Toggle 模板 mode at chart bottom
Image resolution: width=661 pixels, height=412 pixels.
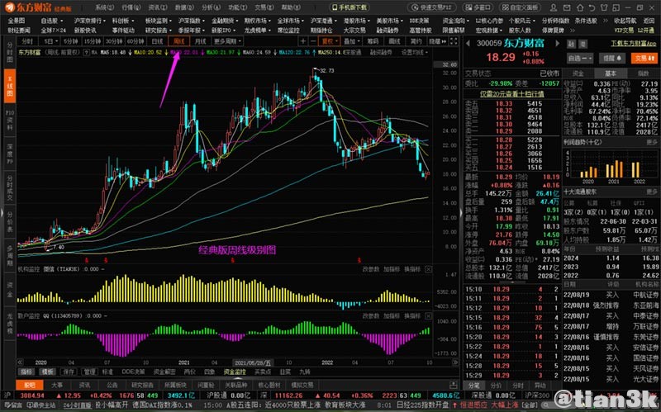tap(47, 372)
